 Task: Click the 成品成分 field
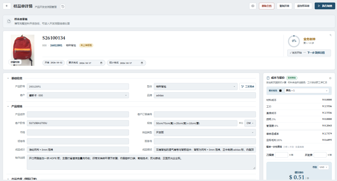pos(78,150)
